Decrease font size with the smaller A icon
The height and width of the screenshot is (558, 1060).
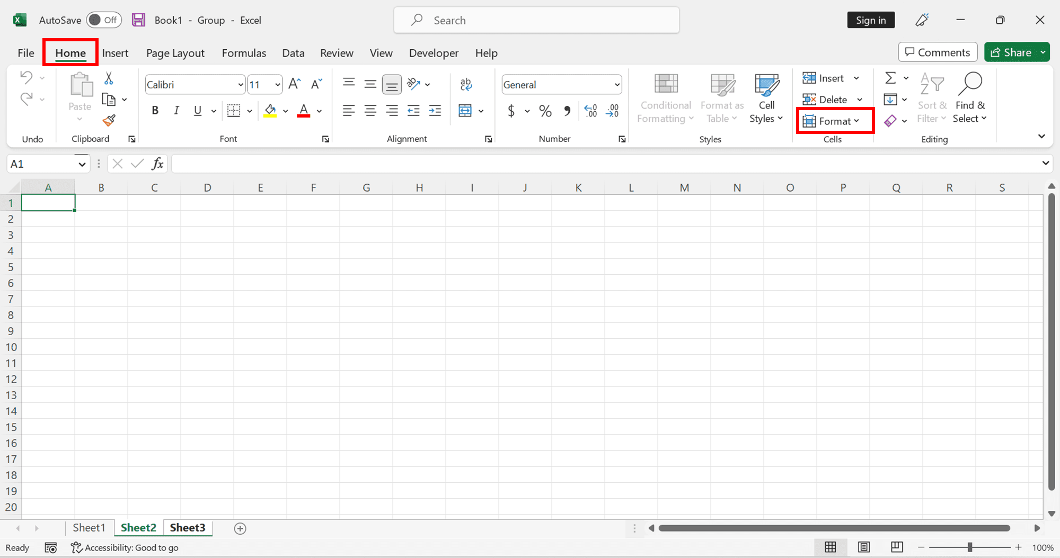316,84
